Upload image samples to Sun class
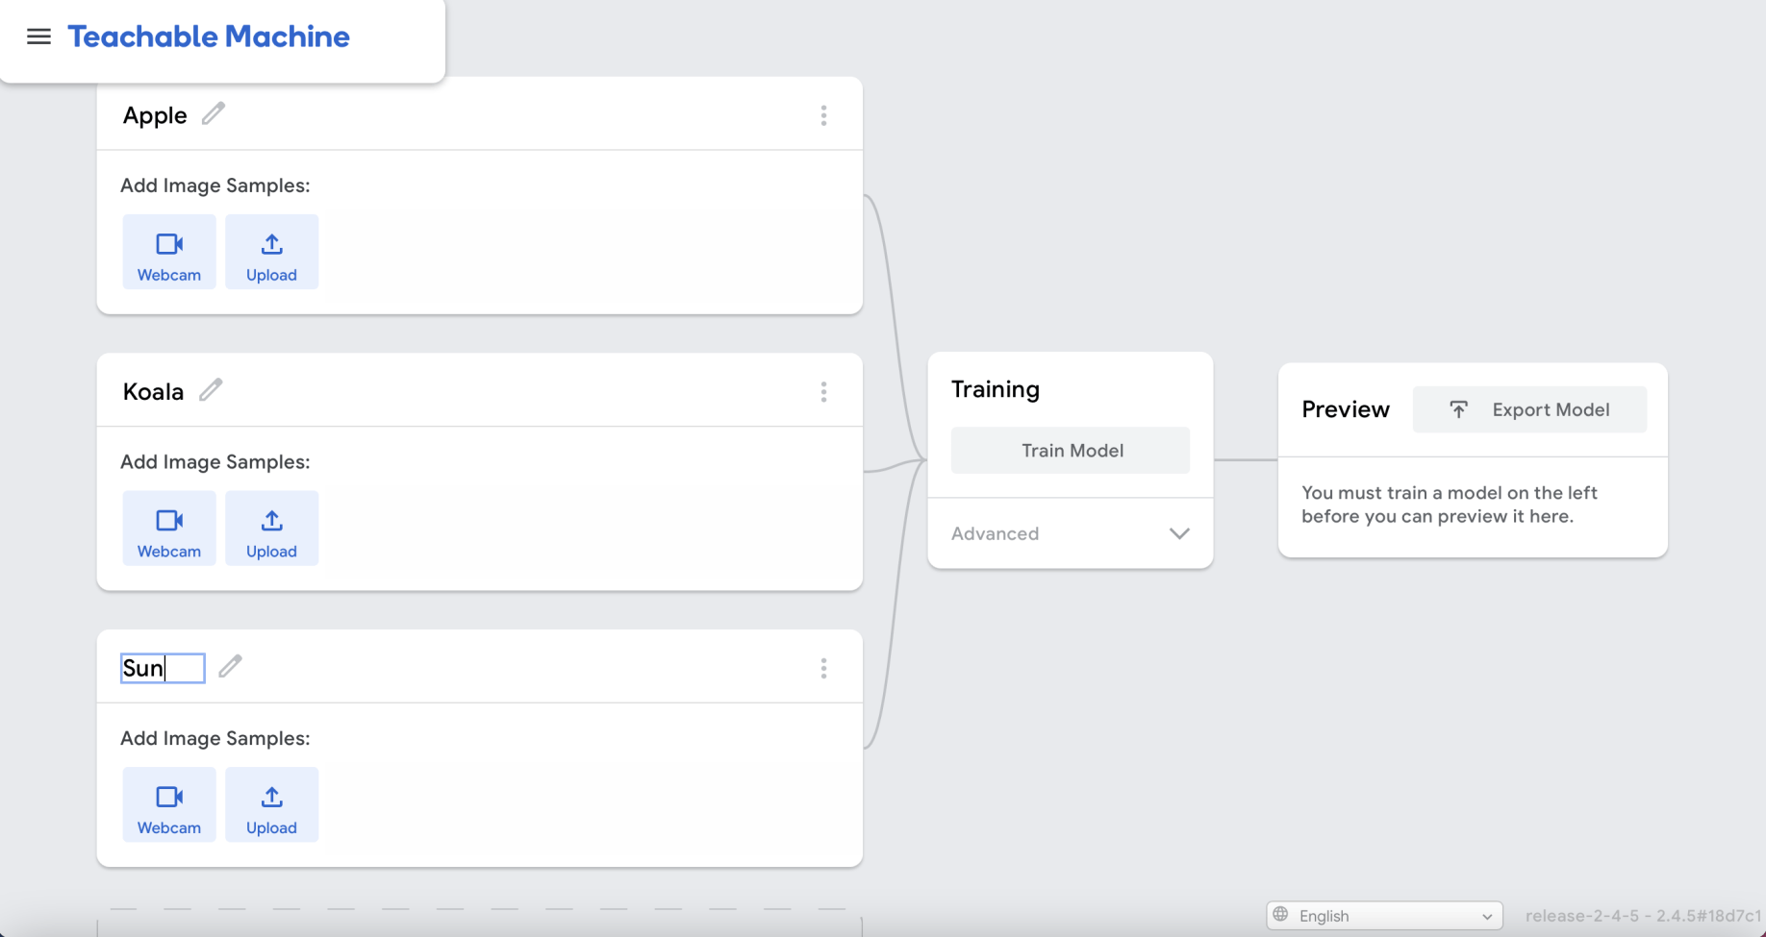1766x937 pixels. click(271, 805)
